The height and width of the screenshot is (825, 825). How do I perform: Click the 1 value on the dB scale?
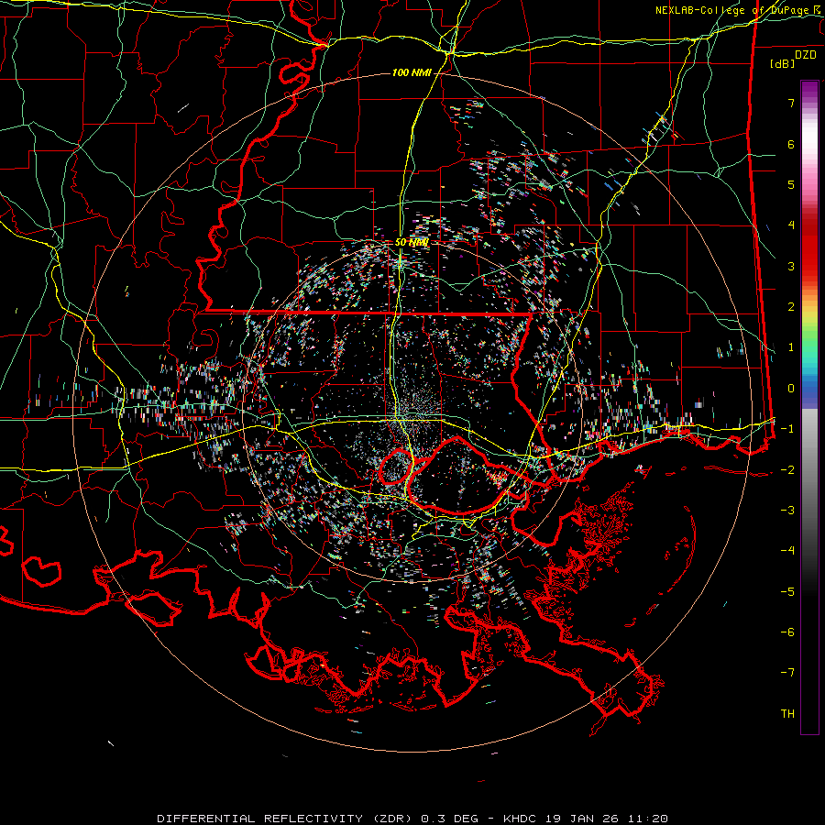[x=791, y=347]
